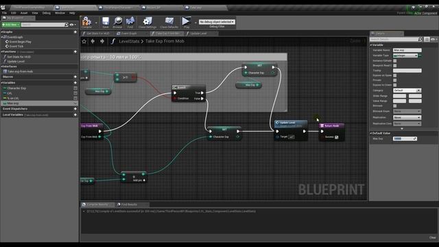Select the greater-or-equal comparison node
439x247 pixels.
click(126, 78)
